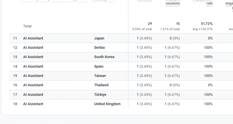This screenshot has height=124, width=233.
Task: Click engaged sessions 1 (6.67%) for Taiwan
Action: [172, 76]
